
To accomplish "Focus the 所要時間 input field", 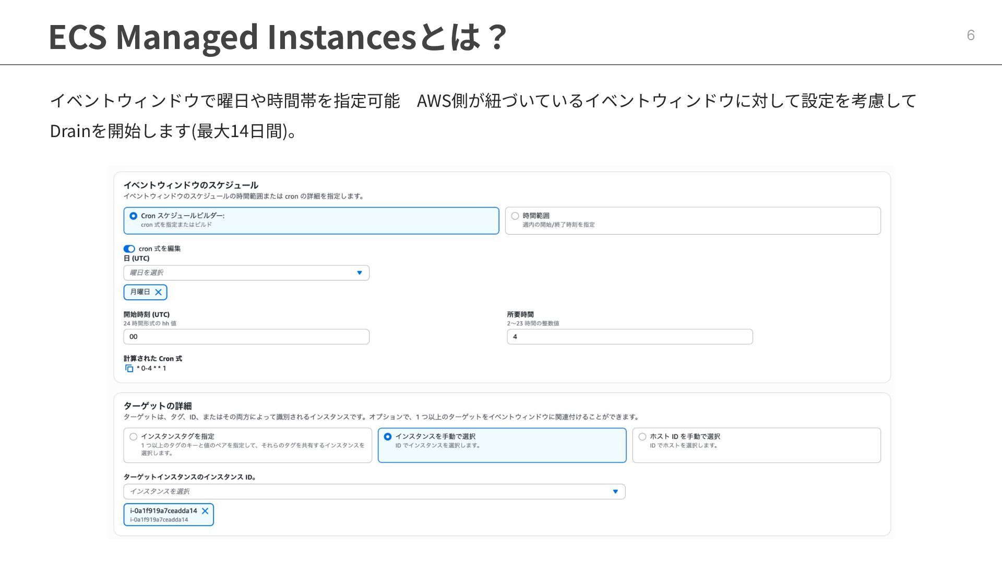I will [629, 337].
